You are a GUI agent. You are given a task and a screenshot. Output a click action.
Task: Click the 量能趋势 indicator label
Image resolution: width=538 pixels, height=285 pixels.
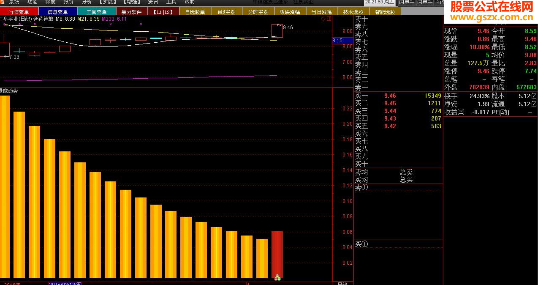pyautogui.click(x=9, y=90)
